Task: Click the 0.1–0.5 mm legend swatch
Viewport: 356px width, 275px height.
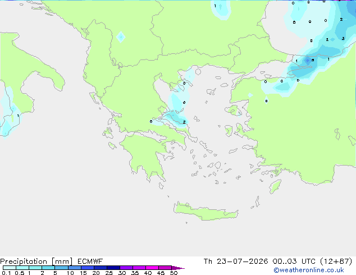Action: [10, 268]
